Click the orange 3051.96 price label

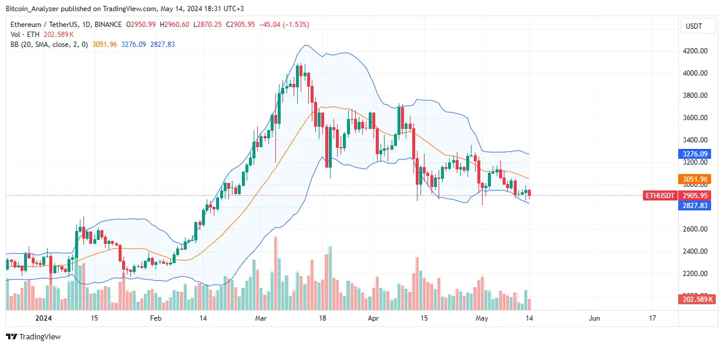[x=695, y=179]
